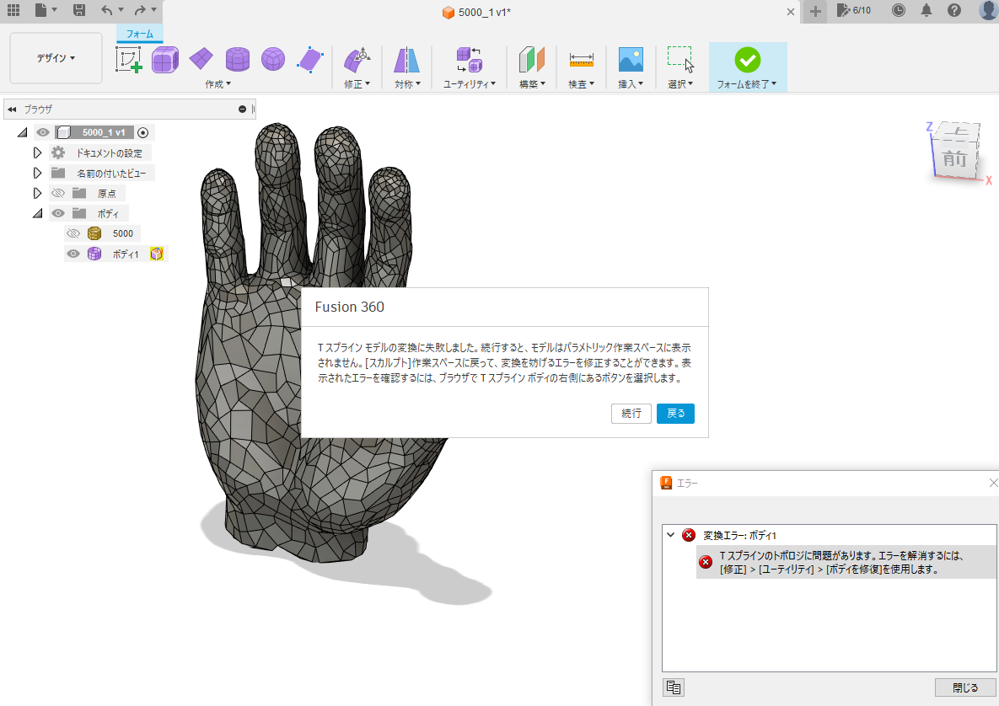Image resolution: width=999 pixels, height=706 pixels.
Task: Click the T-spline error icon beside ボディ1
Action: point(156,254)
